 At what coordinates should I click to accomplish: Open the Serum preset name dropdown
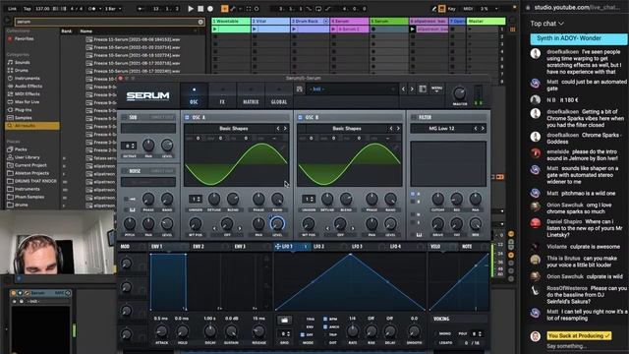pos(352,89)
